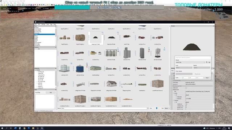Image resolution: width=232 pixels, height=130 pixels.
Task: Click the tag badge on the selected heap thumbnail
Action: click(102, 33)
